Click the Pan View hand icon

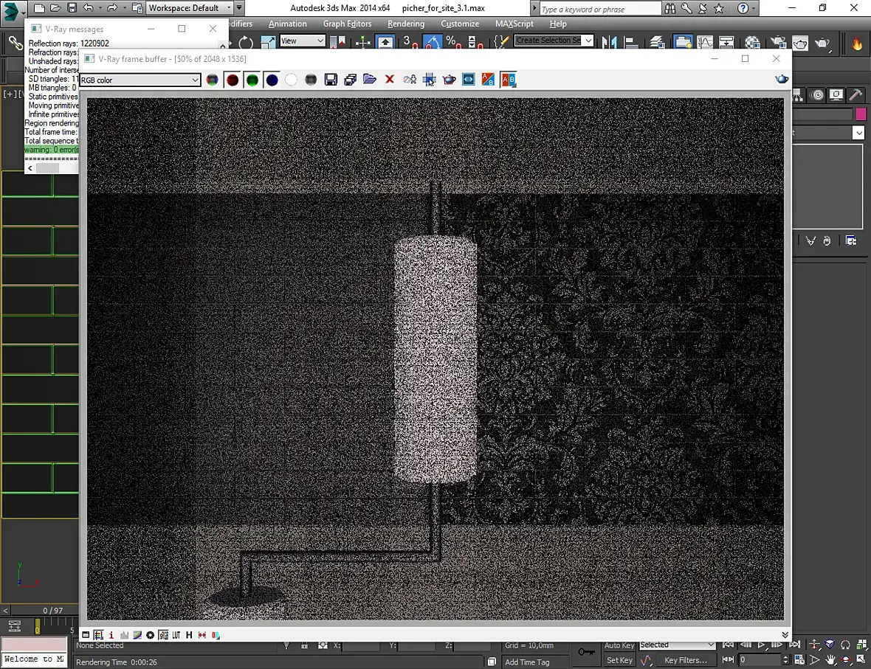click(830, 659)
